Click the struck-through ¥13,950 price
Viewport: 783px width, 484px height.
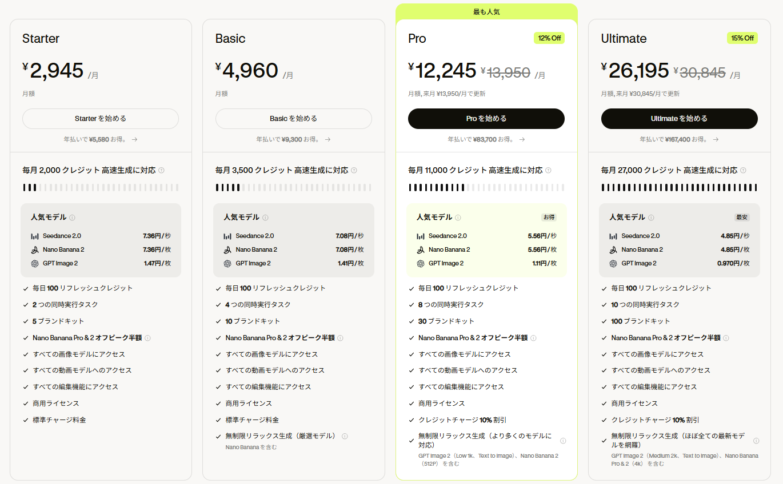point(505,73)
